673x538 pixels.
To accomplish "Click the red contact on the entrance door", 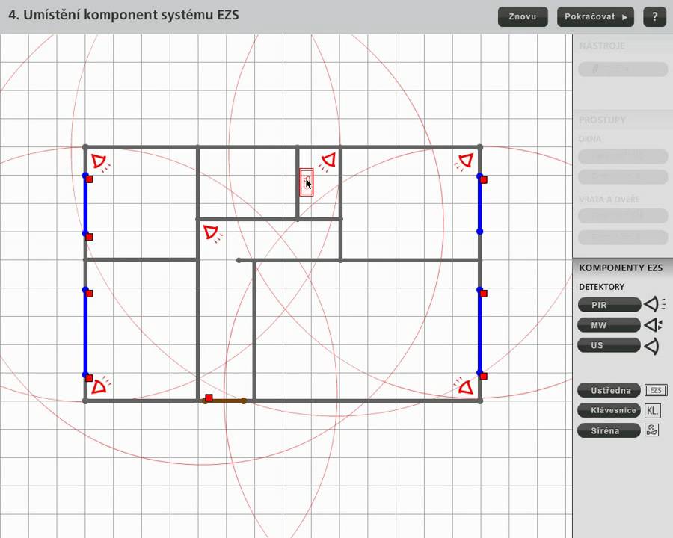I will point(209,398).
